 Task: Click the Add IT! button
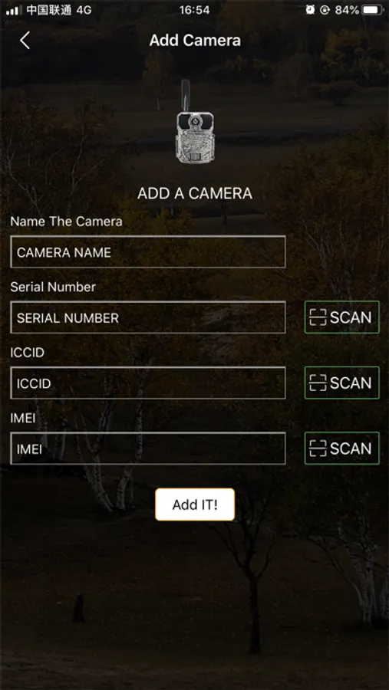coord(195,504)
